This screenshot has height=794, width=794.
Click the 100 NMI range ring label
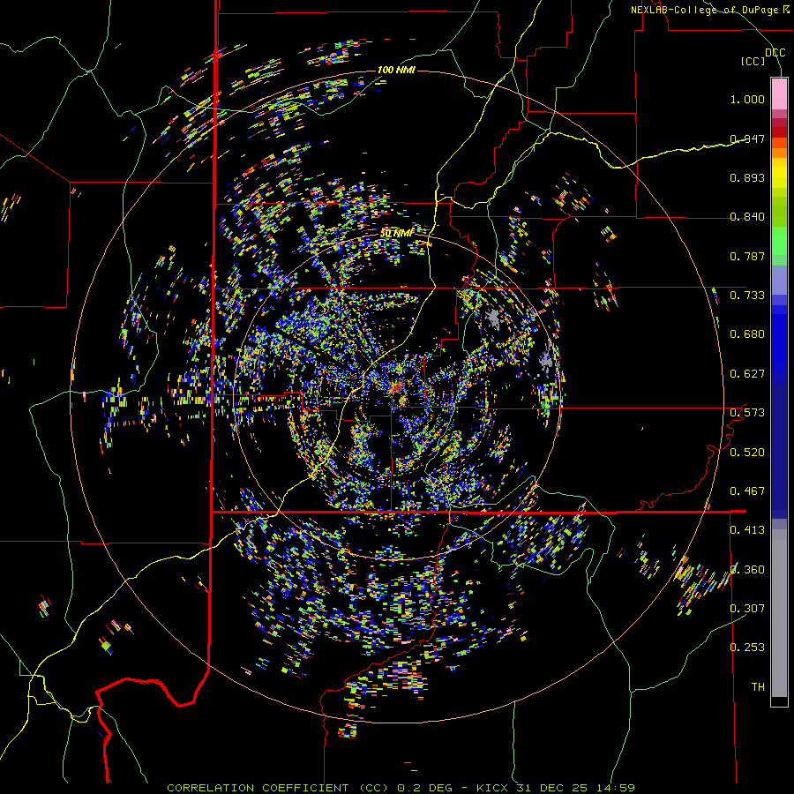point(396,70)
